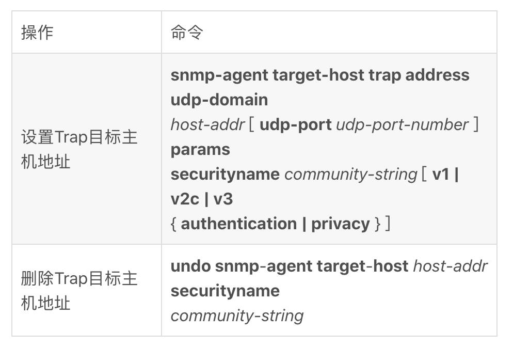Click the params keyword
Image resolution: width=513 pixels, height=347 pixels.
point(200,150)
